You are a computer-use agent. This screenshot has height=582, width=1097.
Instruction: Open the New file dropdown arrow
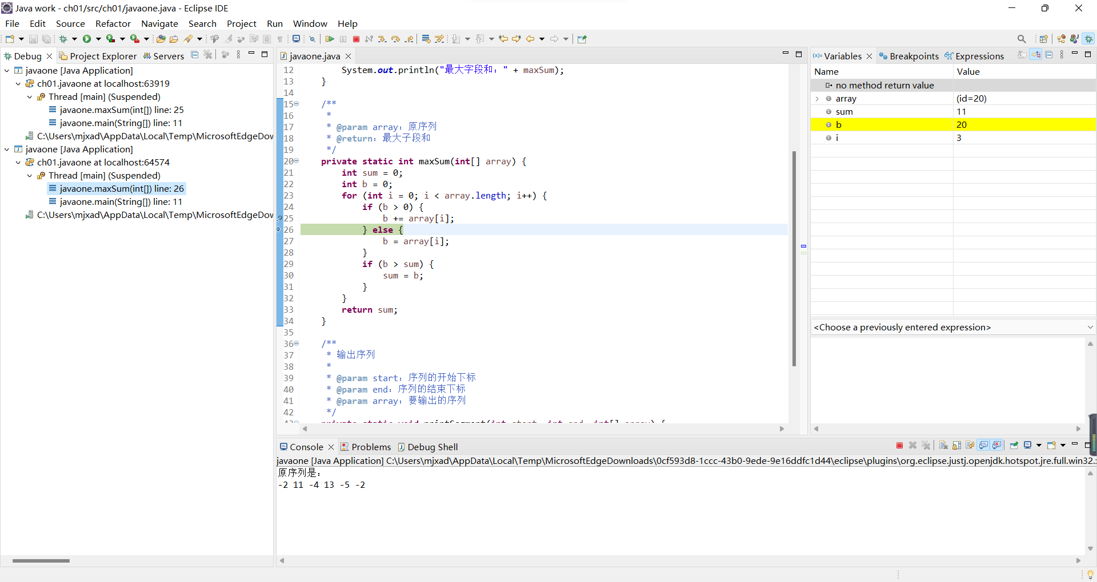pyautogui.click(x=21, y=39)
